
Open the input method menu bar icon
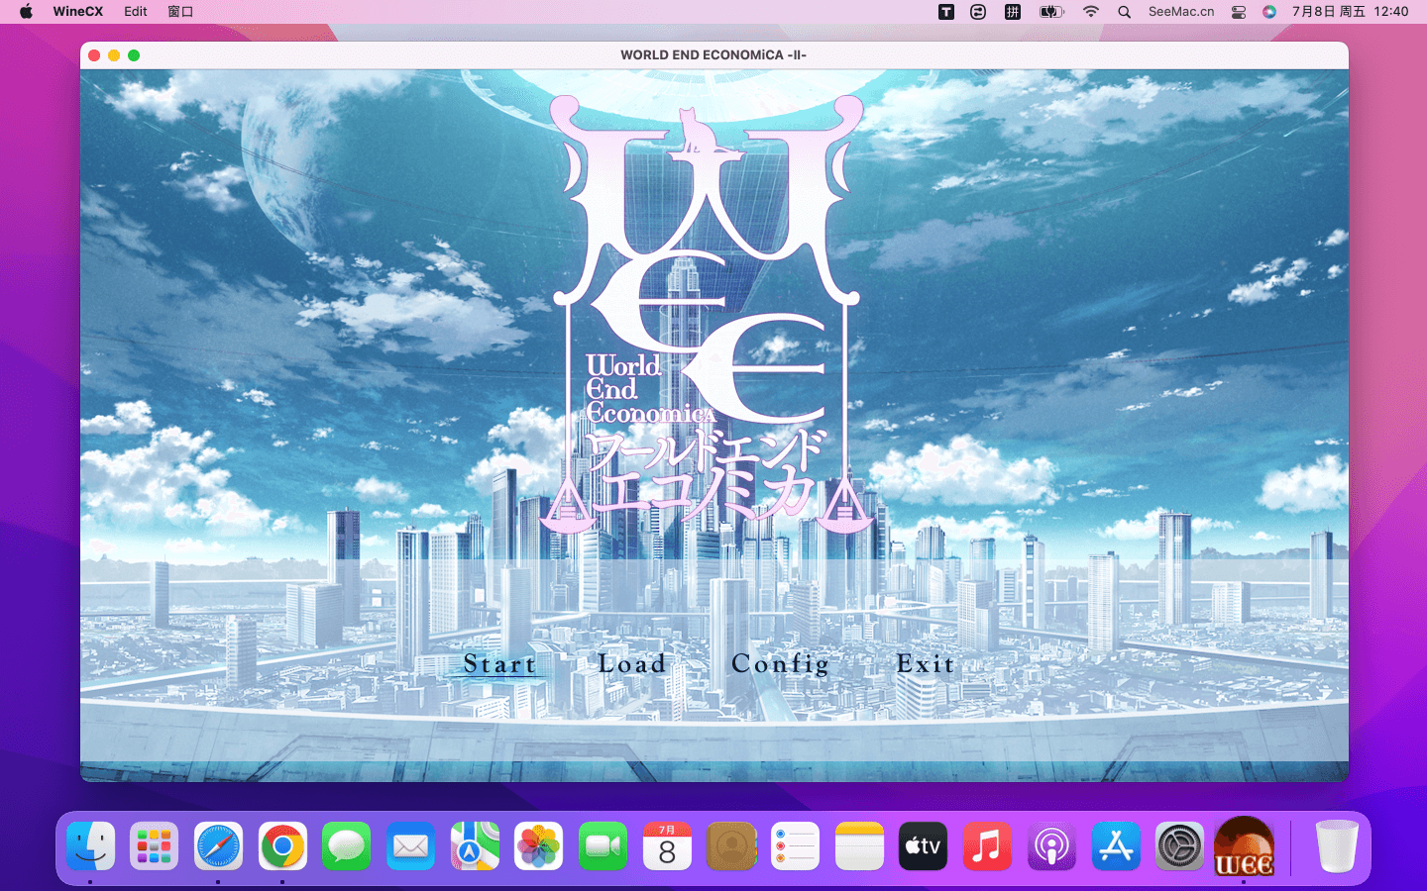point(1013,12)
